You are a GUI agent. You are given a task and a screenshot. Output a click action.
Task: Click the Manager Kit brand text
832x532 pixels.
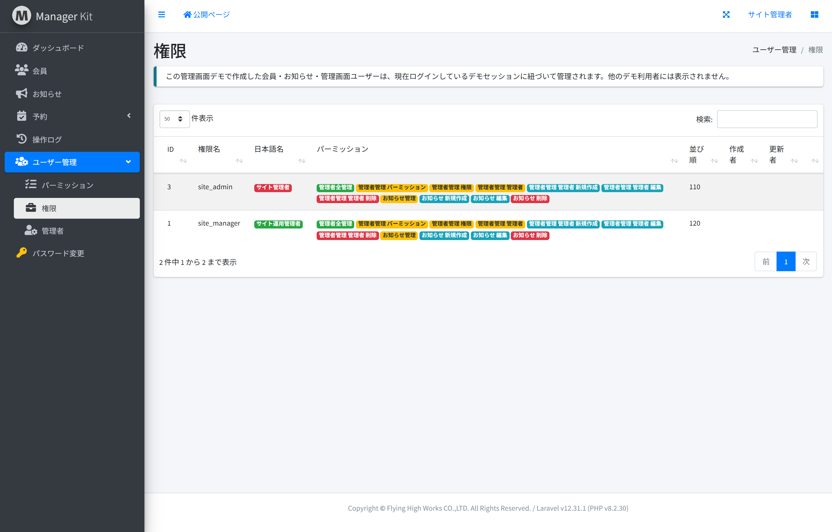(x=64, y=16)
